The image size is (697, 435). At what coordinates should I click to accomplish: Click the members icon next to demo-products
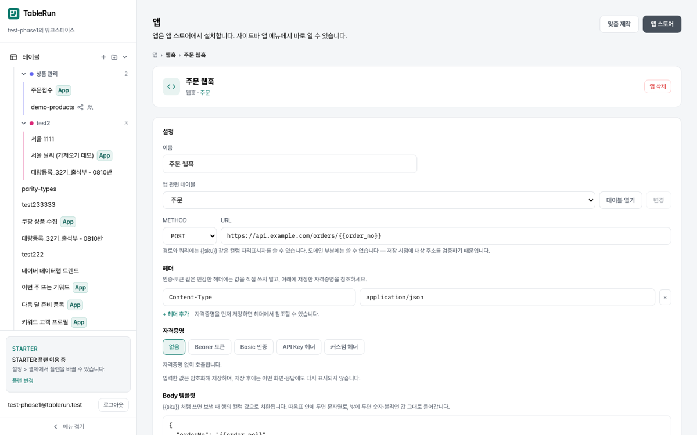click(x=90, y=107)
